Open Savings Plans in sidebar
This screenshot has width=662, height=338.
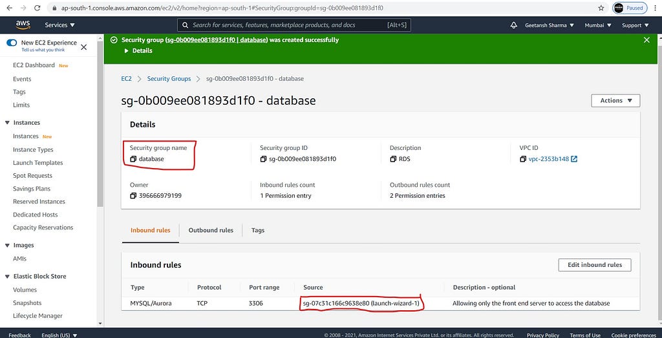(x=31, y=189)
